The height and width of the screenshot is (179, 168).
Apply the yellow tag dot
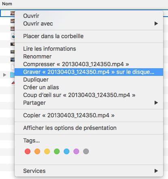pyautogui.click(x=47, y=151)
